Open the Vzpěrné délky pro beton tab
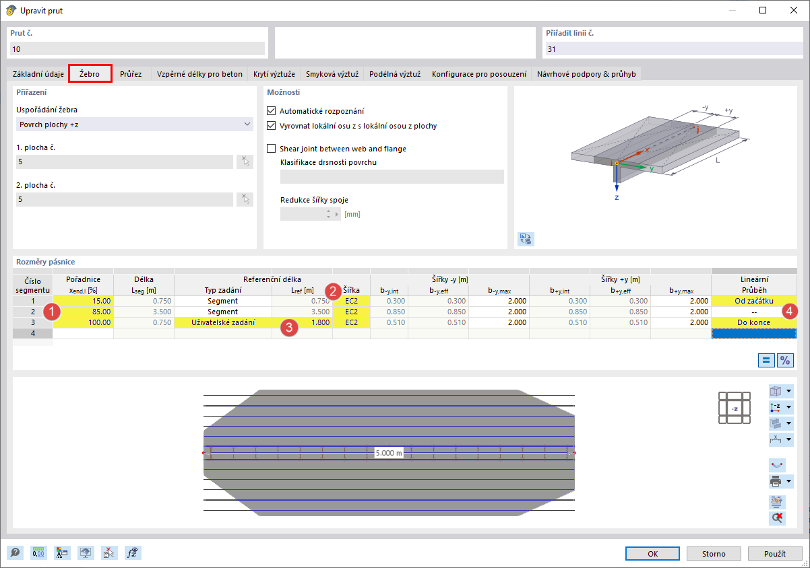This screenshot has height=568, width=810. [199, 74]
